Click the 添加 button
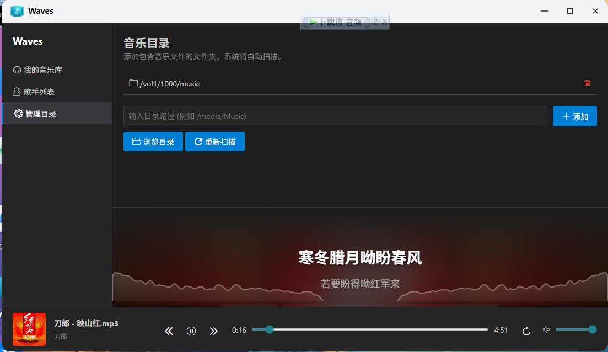The image size is (608, 352). pos(575,116)
